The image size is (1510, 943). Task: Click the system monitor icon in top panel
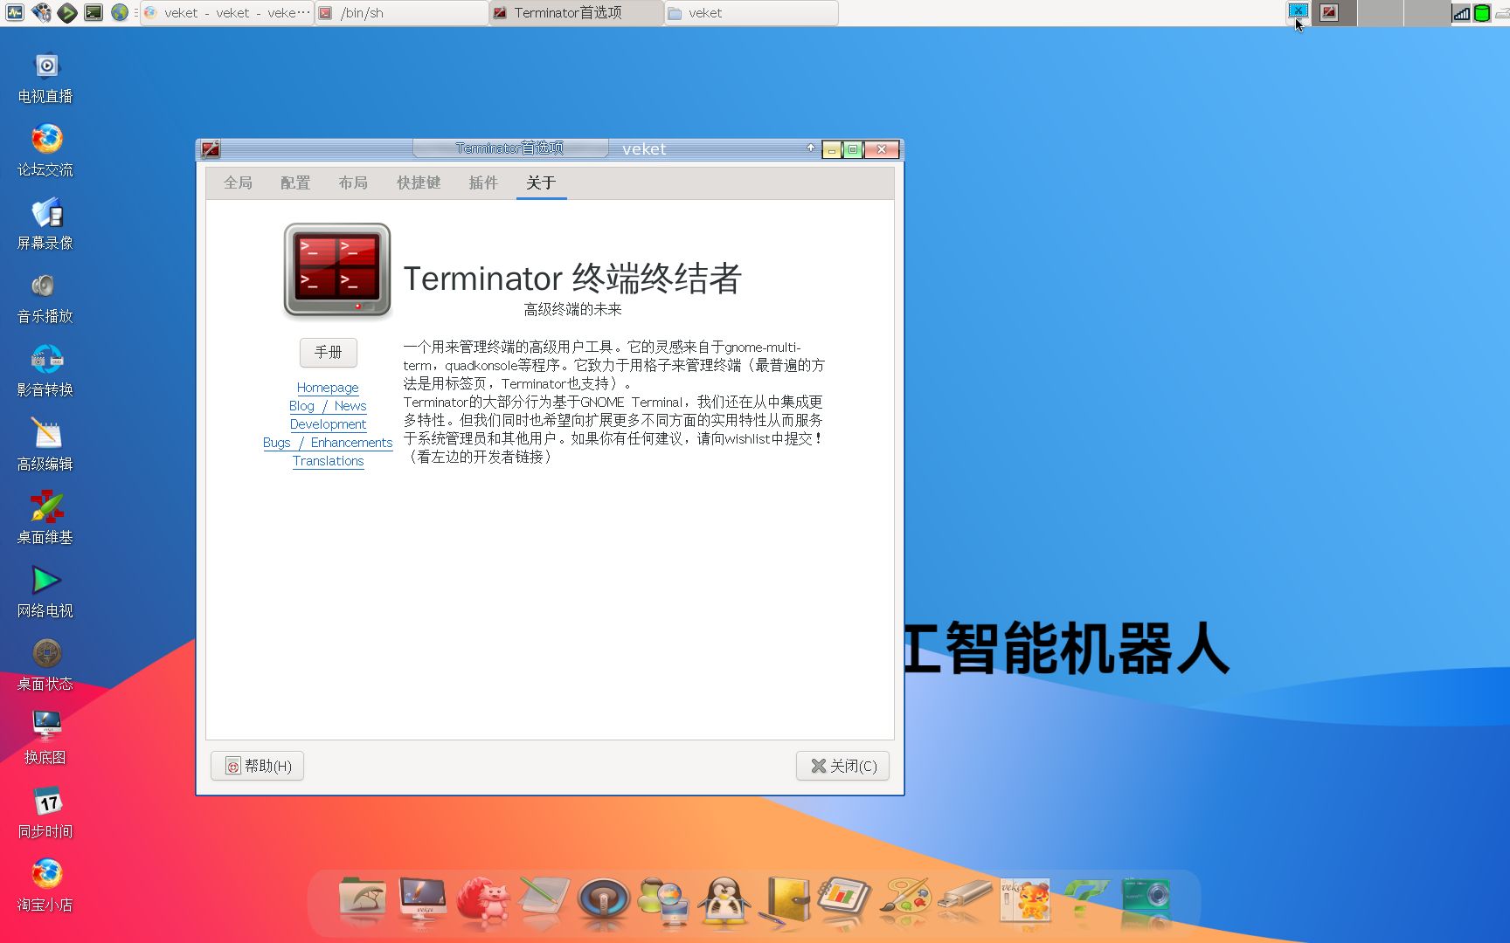tap(15, 12)
